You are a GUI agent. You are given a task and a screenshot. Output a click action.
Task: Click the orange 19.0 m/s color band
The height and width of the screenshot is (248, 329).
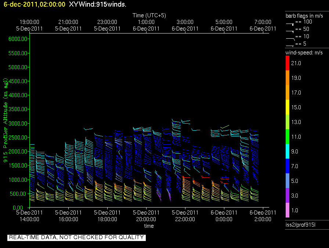pos(288,78)
